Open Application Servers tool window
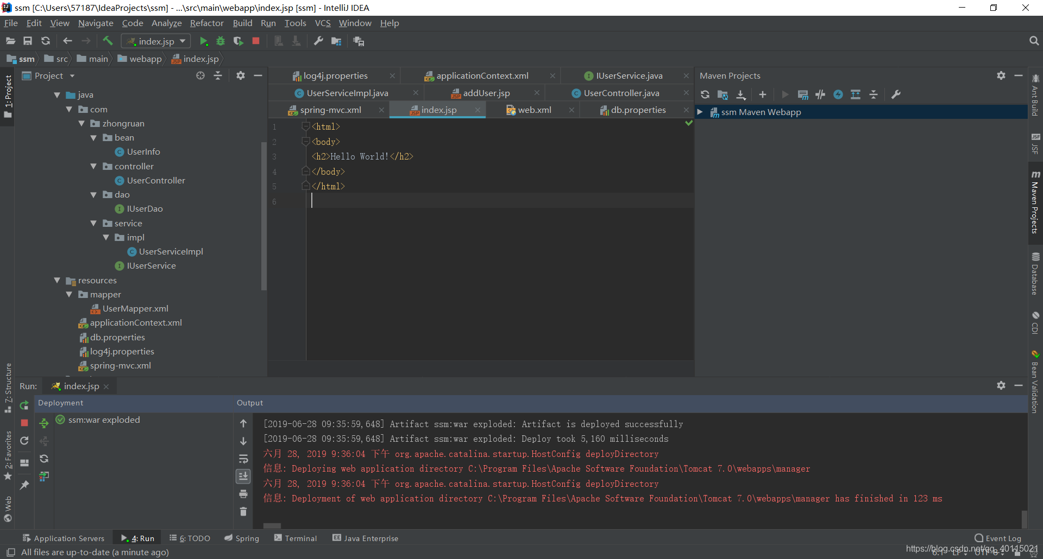 point(63,538)
